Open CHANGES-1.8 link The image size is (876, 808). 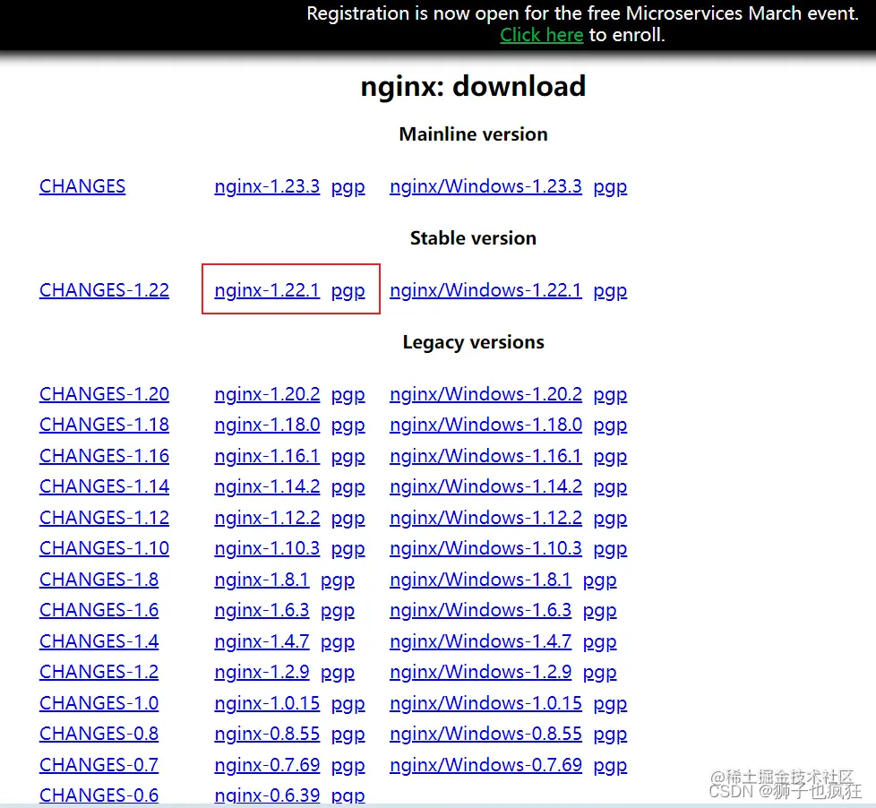99,580
